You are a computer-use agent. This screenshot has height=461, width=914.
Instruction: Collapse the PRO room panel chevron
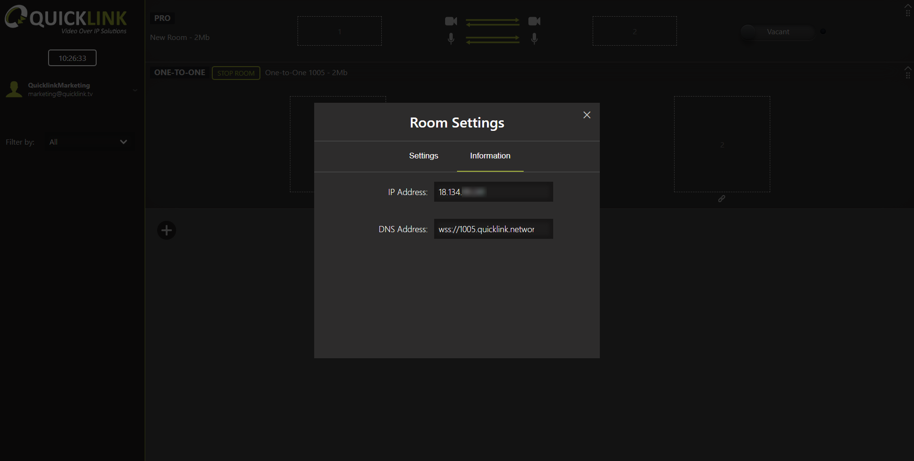(x=907, y=6)
